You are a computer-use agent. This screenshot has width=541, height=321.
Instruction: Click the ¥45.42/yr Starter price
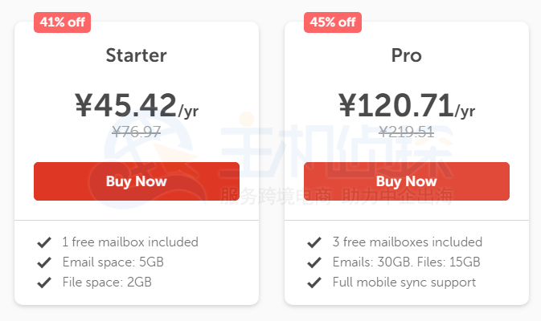click(x=137, y=105)
